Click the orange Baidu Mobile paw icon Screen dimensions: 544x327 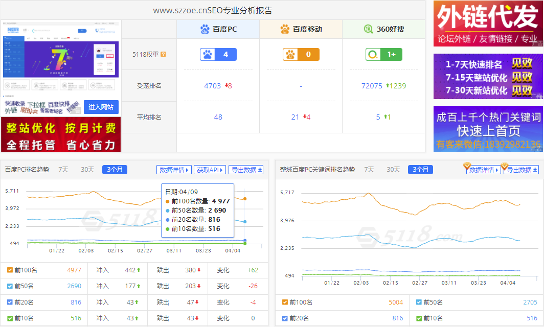[x=285, y=29]
